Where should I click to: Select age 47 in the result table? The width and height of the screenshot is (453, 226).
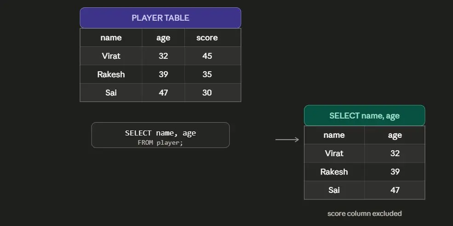(395, 190)
